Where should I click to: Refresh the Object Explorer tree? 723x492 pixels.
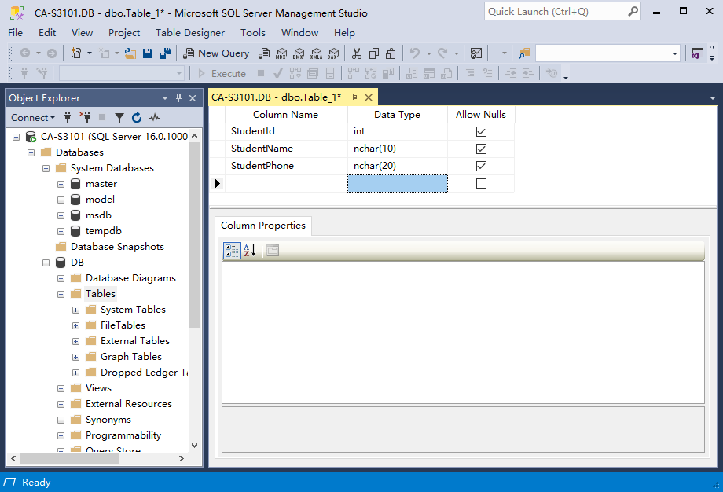(x=137, y=118)
